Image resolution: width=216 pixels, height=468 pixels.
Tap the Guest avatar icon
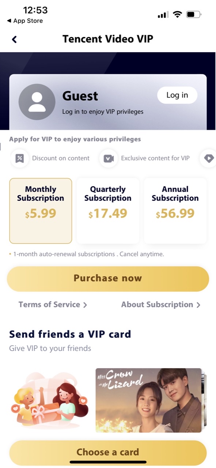click(x=37, y=102)
